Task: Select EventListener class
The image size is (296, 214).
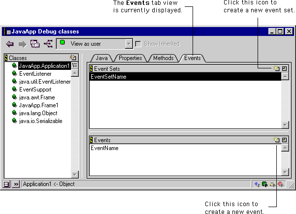Action: 35,74
